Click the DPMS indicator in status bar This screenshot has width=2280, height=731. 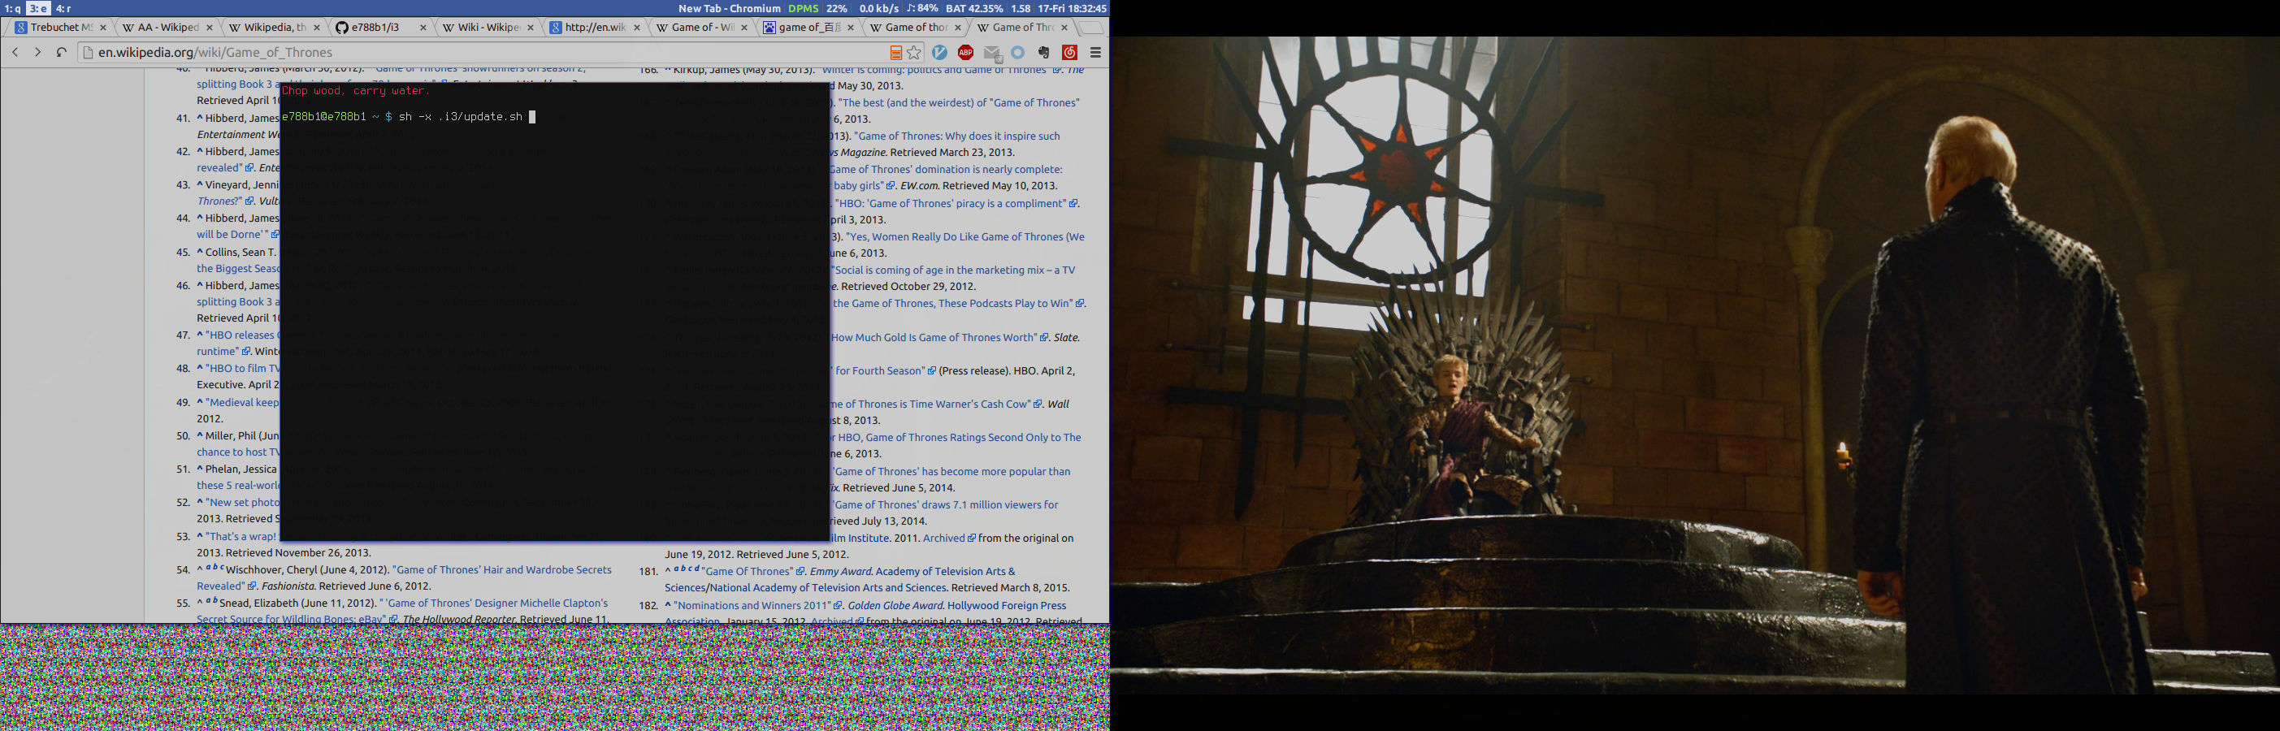click(803, 8)
